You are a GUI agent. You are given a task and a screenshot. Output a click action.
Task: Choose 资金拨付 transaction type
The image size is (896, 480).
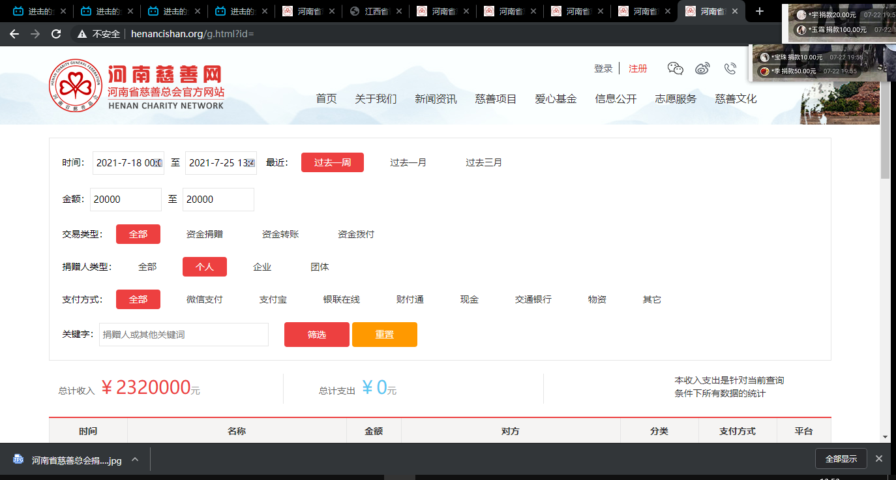tap(356, 234)
